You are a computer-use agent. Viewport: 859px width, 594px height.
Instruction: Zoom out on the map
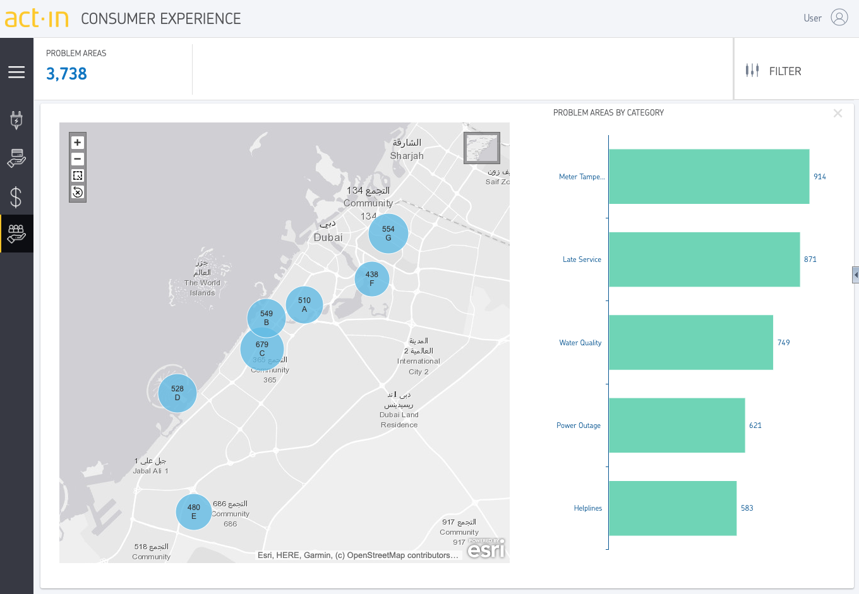point(78,159)
